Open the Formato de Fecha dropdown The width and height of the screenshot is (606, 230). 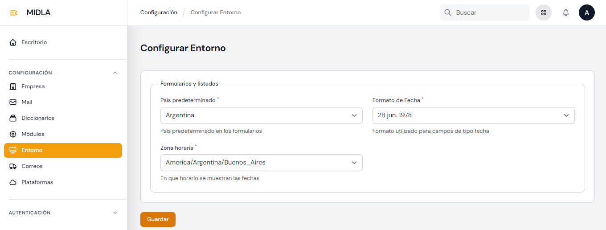[473, 115]
